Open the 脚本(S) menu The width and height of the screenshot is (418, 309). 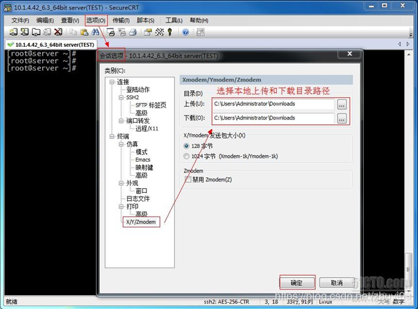click(x=145, y=20)
